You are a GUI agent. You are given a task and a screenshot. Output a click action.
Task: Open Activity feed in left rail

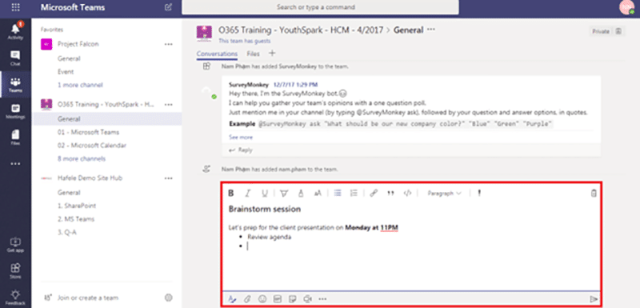(x=15, y=31)
